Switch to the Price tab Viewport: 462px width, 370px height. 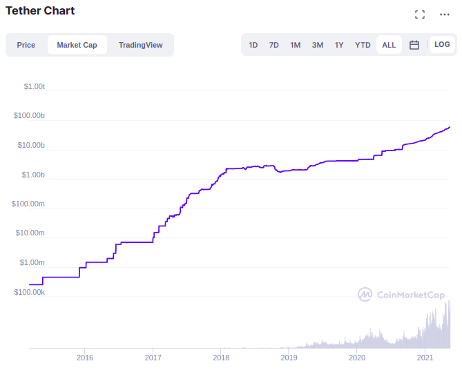(x=26, y=45)
